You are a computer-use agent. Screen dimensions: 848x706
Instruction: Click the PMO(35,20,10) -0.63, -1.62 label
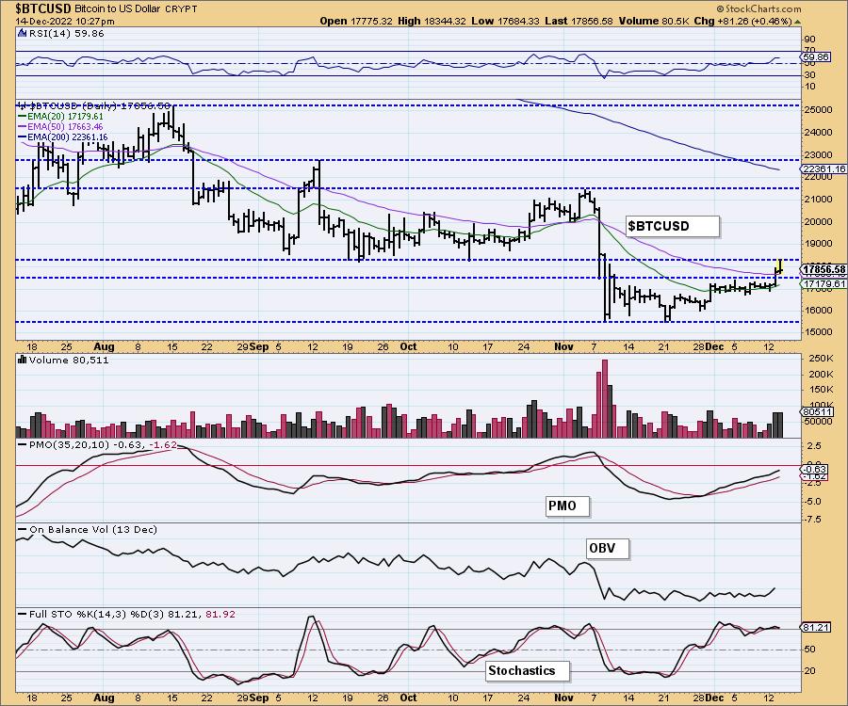click(x=103, y=444)
